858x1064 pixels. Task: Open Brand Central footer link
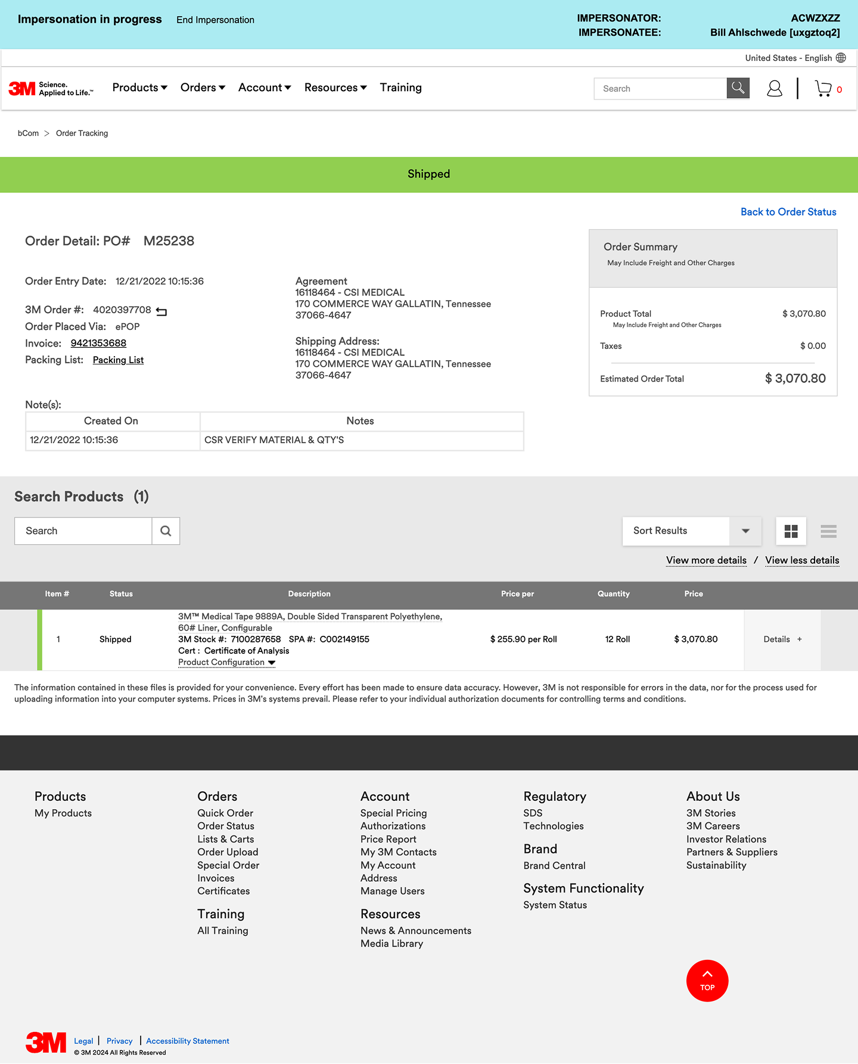(554, 866)
